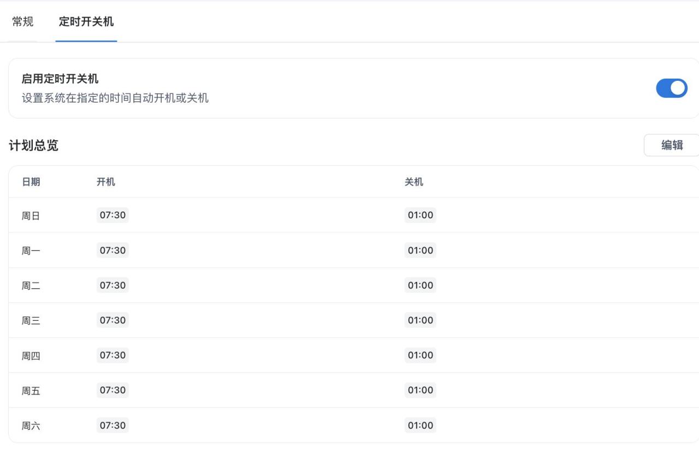Click 周三 power-on time 07:30

112,320
